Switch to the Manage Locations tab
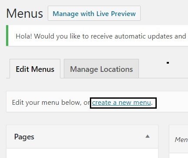188x158 pixels. [101, 69]
